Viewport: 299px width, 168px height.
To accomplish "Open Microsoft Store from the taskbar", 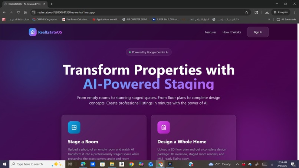I will pos(102,164).
